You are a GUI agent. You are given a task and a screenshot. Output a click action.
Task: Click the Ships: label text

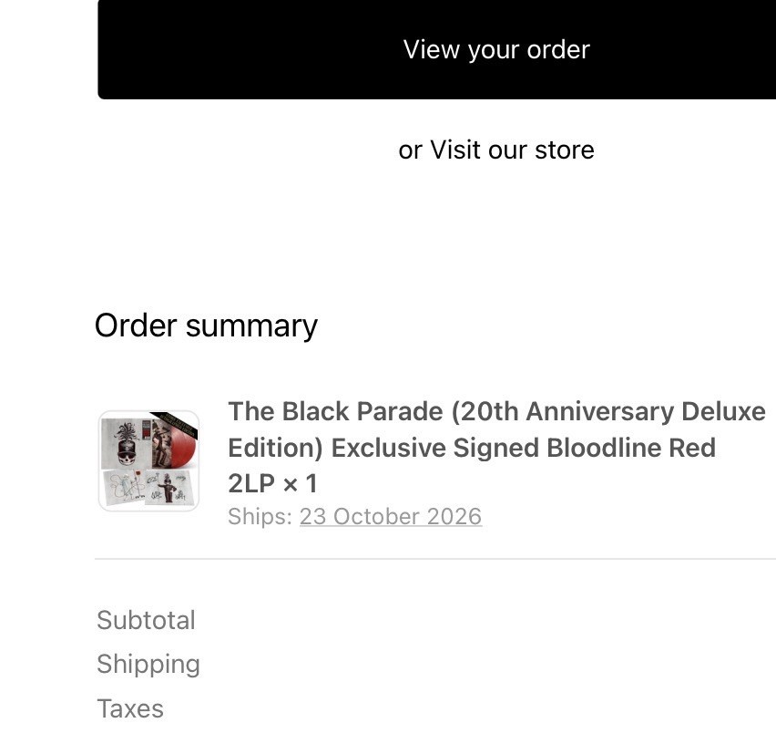260,516
